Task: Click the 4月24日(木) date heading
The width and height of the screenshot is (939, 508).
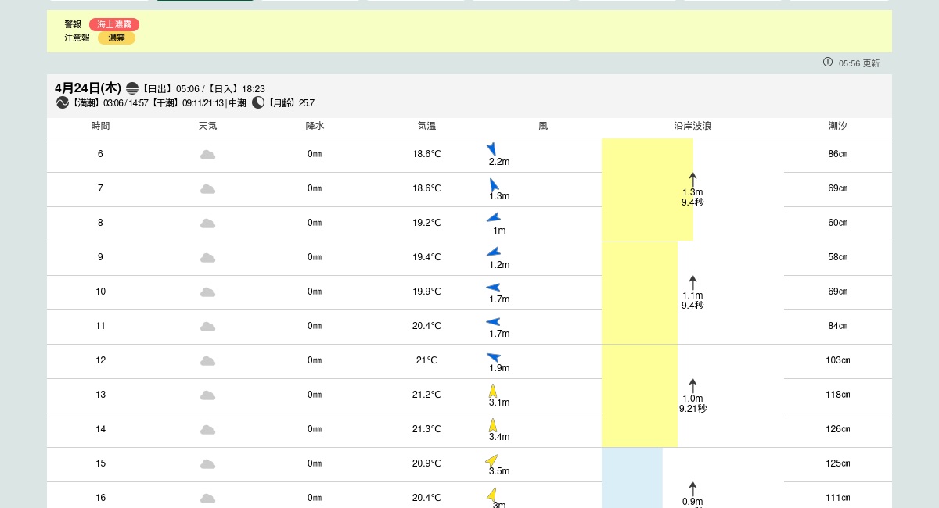Action: (88, 88)
